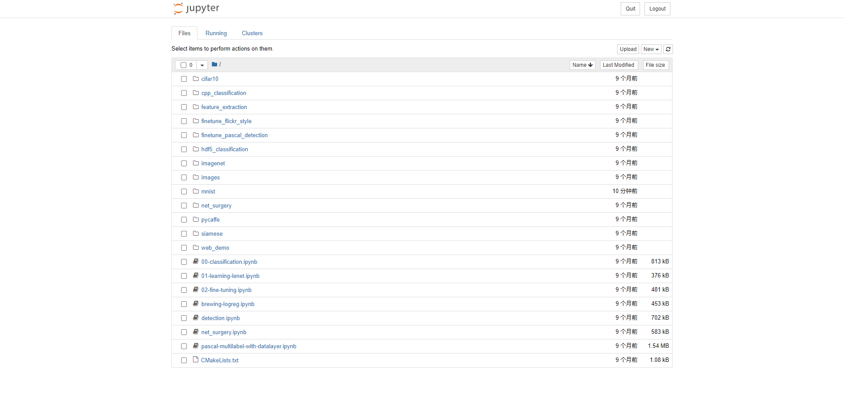Viewport: 844px width, 412px height.
Task: Check the box for images folder
Action: 184,178
